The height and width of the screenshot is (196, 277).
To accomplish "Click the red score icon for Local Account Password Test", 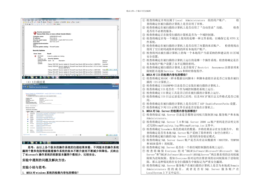I will 28,113.
